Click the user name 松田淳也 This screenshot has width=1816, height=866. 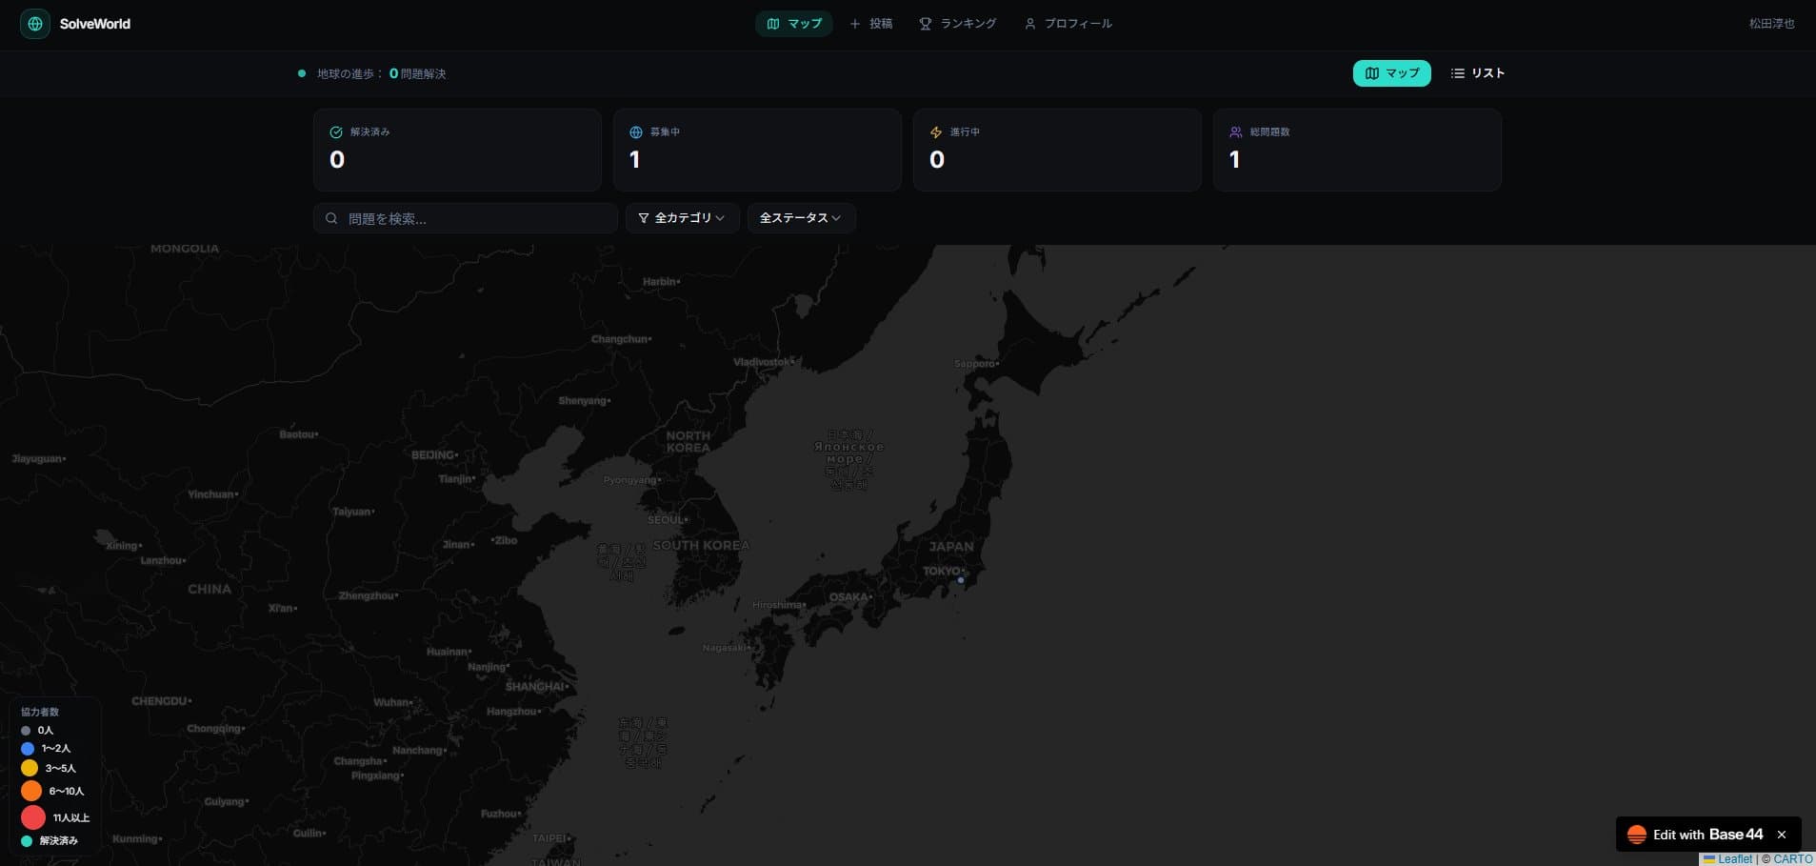coord(1771,24)
